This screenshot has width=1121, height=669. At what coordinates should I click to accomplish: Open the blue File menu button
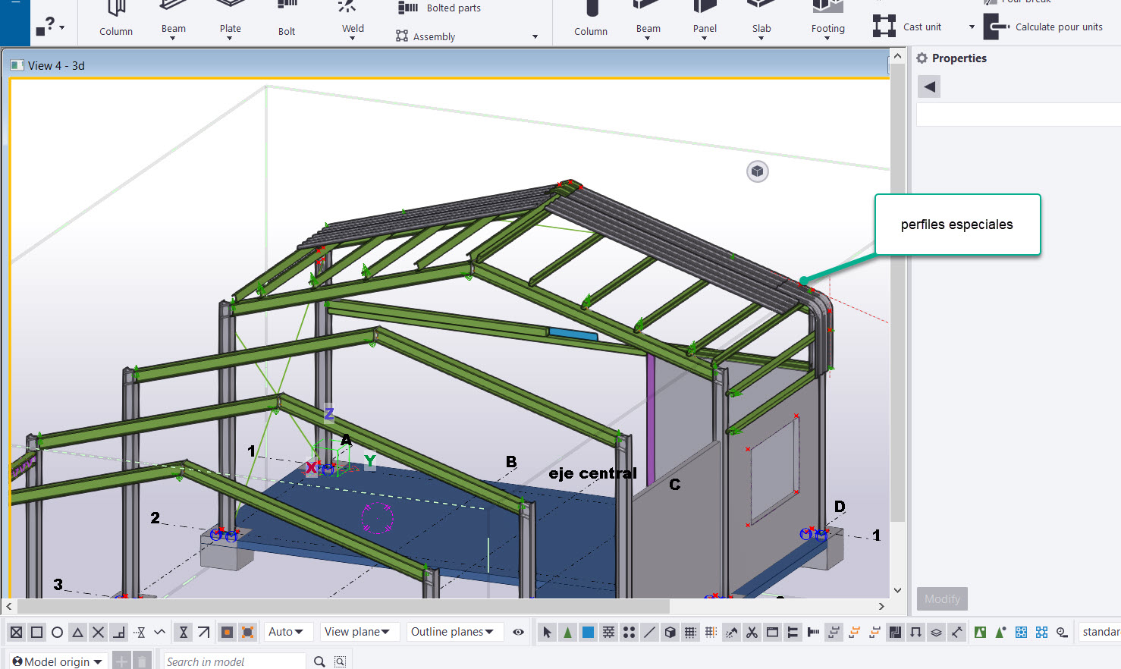tap(15, 23)
